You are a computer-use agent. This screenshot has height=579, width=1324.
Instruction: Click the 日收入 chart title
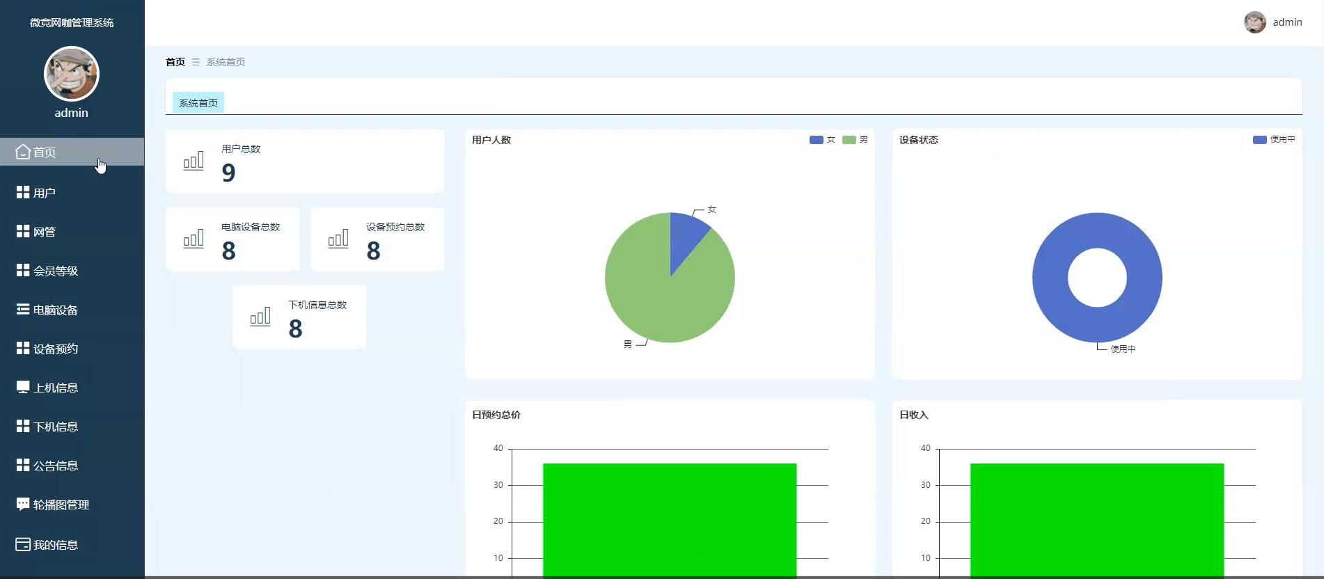pos(914,415)
